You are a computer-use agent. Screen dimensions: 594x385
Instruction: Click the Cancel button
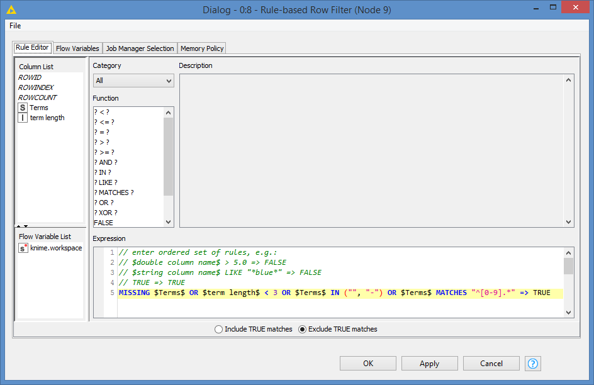[491, 364]
